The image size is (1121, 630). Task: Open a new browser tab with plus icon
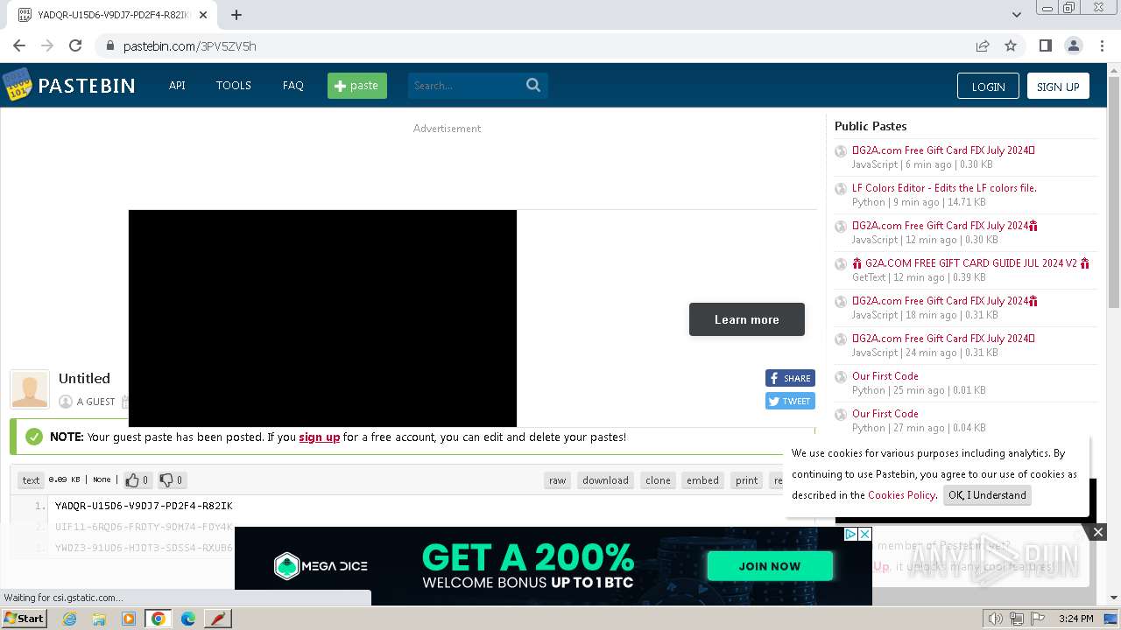tap(236, 14)
